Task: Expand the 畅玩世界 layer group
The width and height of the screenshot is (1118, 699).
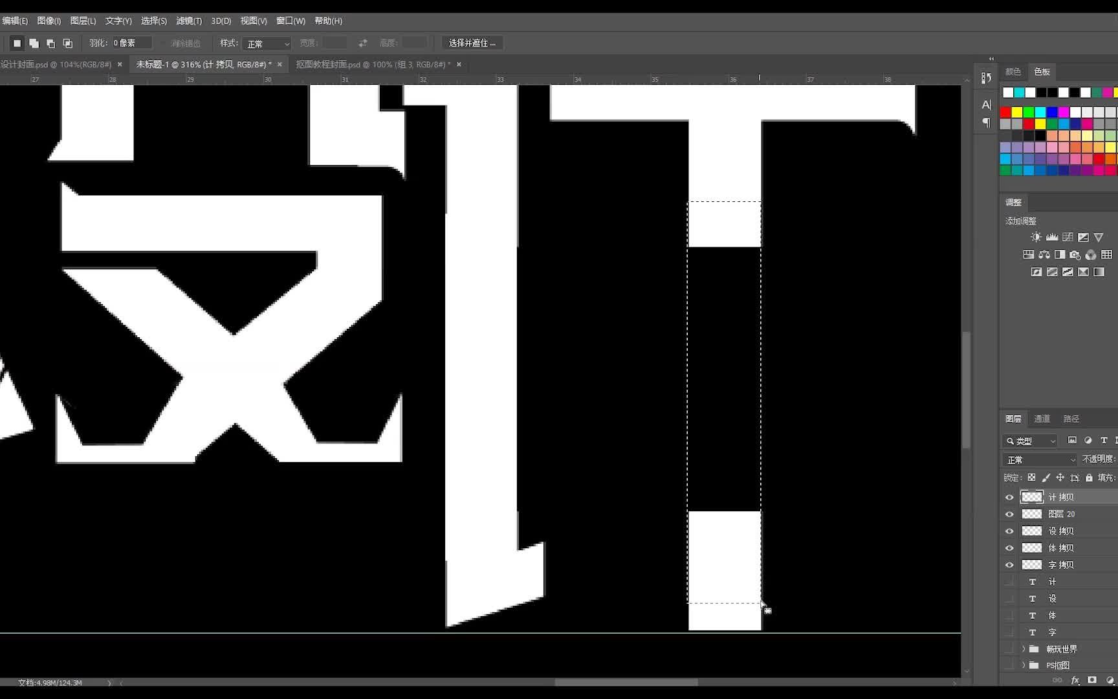Action: coord(1024,649)
